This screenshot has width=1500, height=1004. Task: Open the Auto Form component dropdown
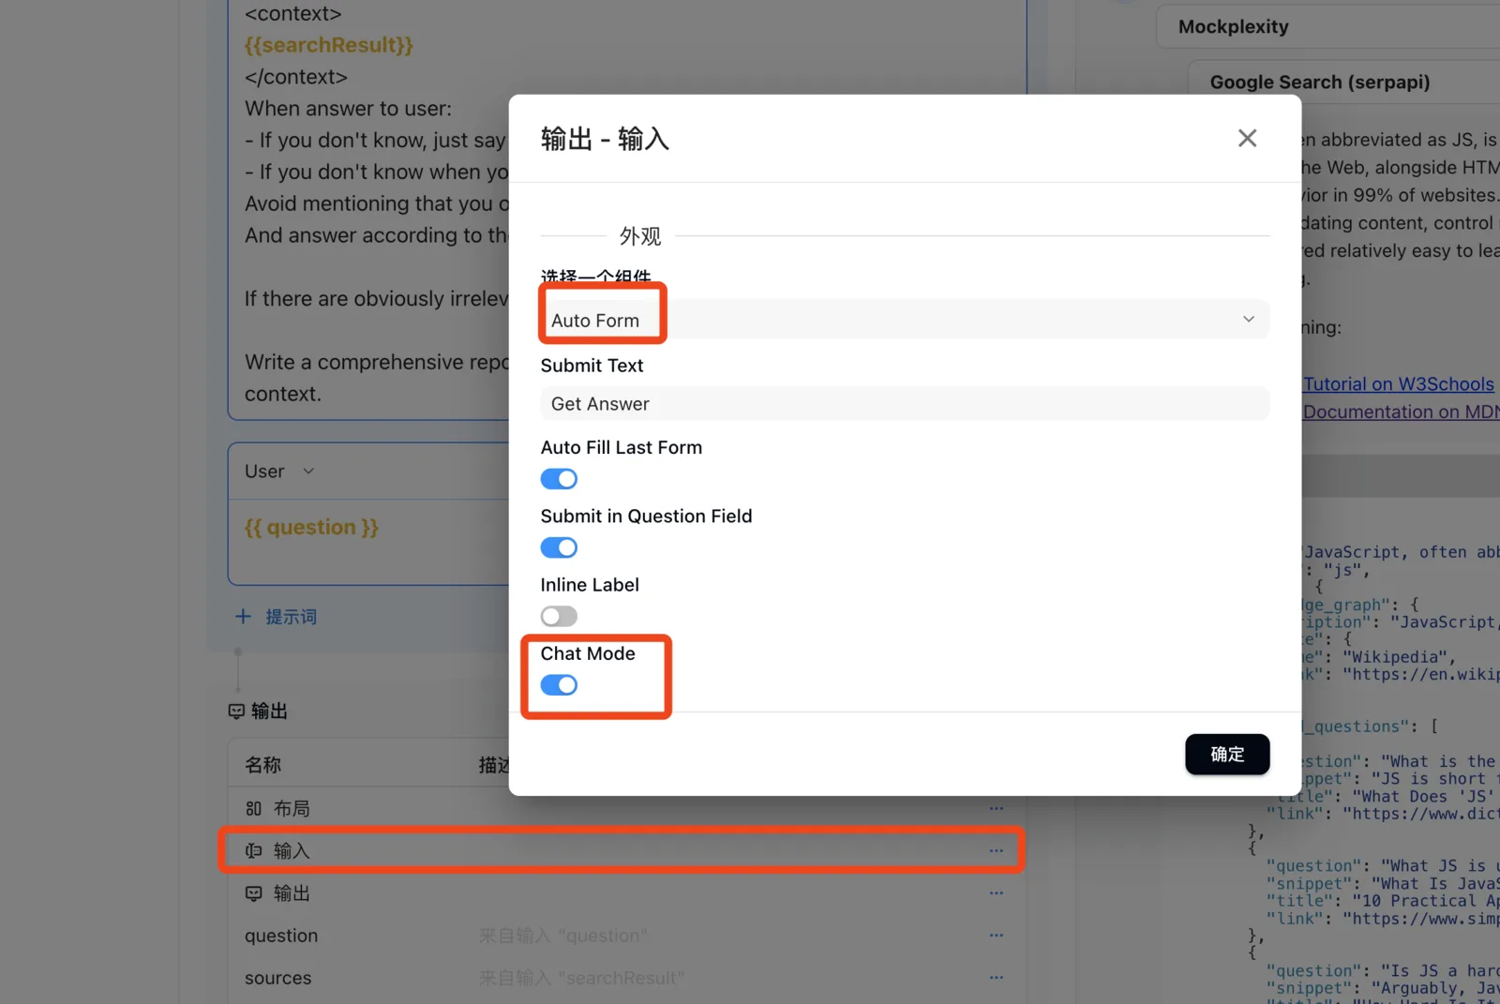click(905, 320)
